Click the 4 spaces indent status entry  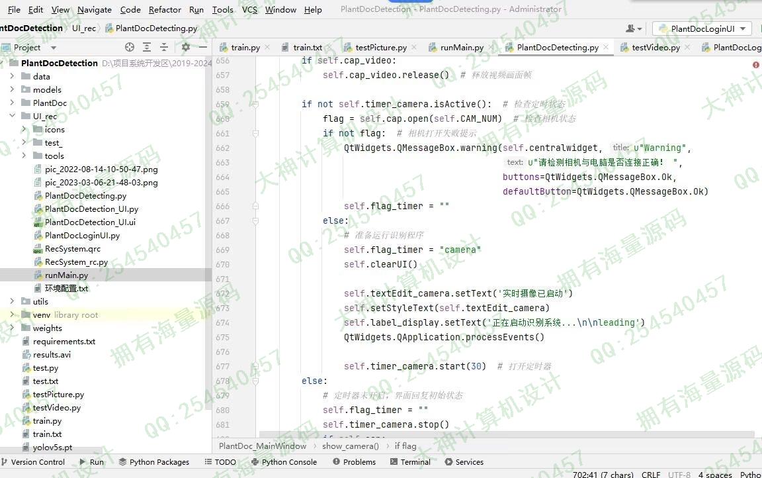pyautogui.click(x=715, y=475)
